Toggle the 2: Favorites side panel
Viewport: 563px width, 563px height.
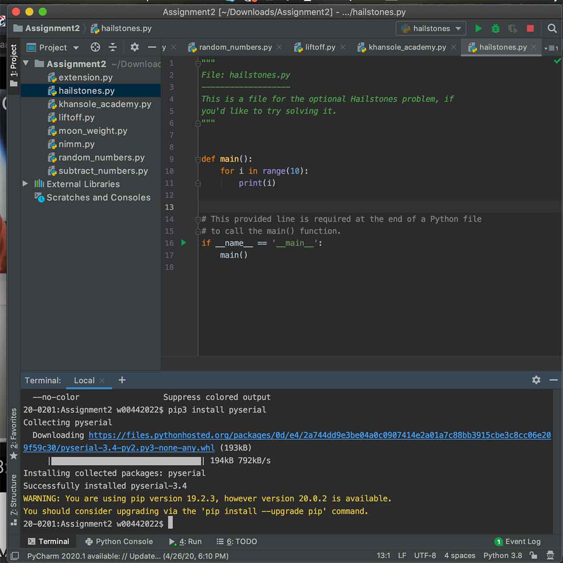[x=14, y=434]
